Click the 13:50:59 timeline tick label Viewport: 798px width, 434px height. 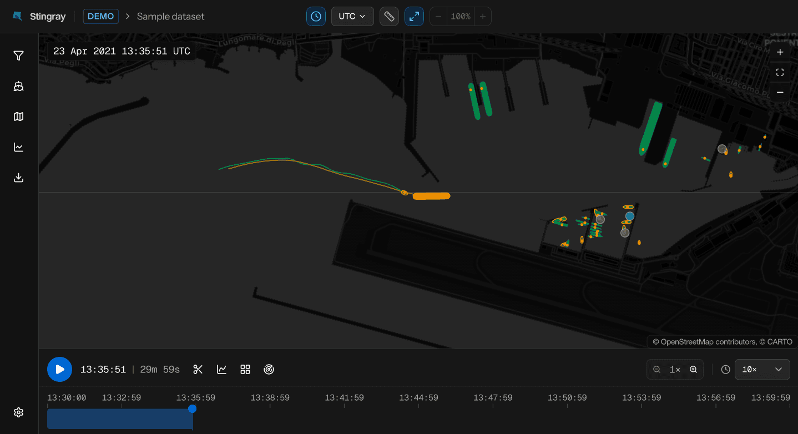coord(567,397)
